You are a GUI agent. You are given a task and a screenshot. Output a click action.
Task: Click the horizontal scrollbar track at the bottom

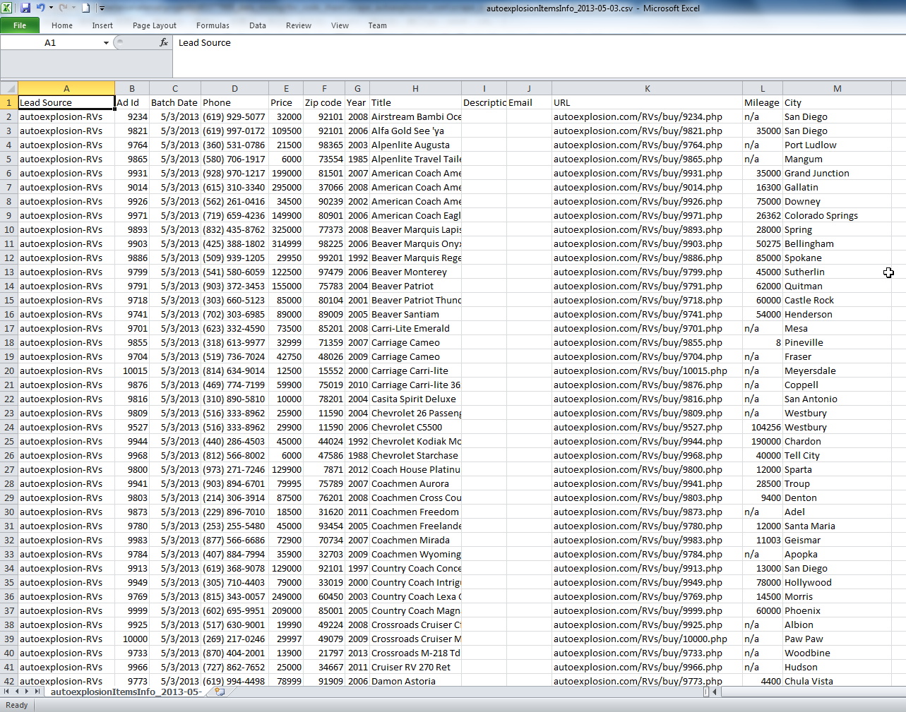pyautogui.click(x=812, y=692)
